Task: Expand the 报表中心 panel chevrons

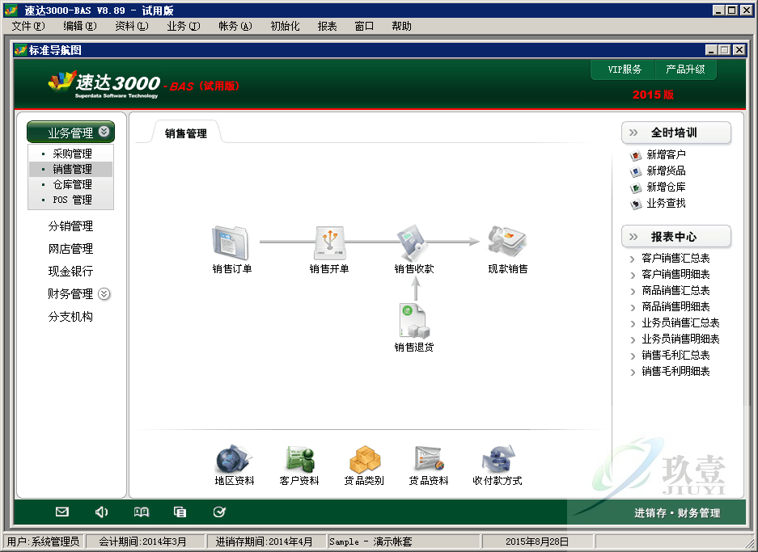Action: (633, 237)
